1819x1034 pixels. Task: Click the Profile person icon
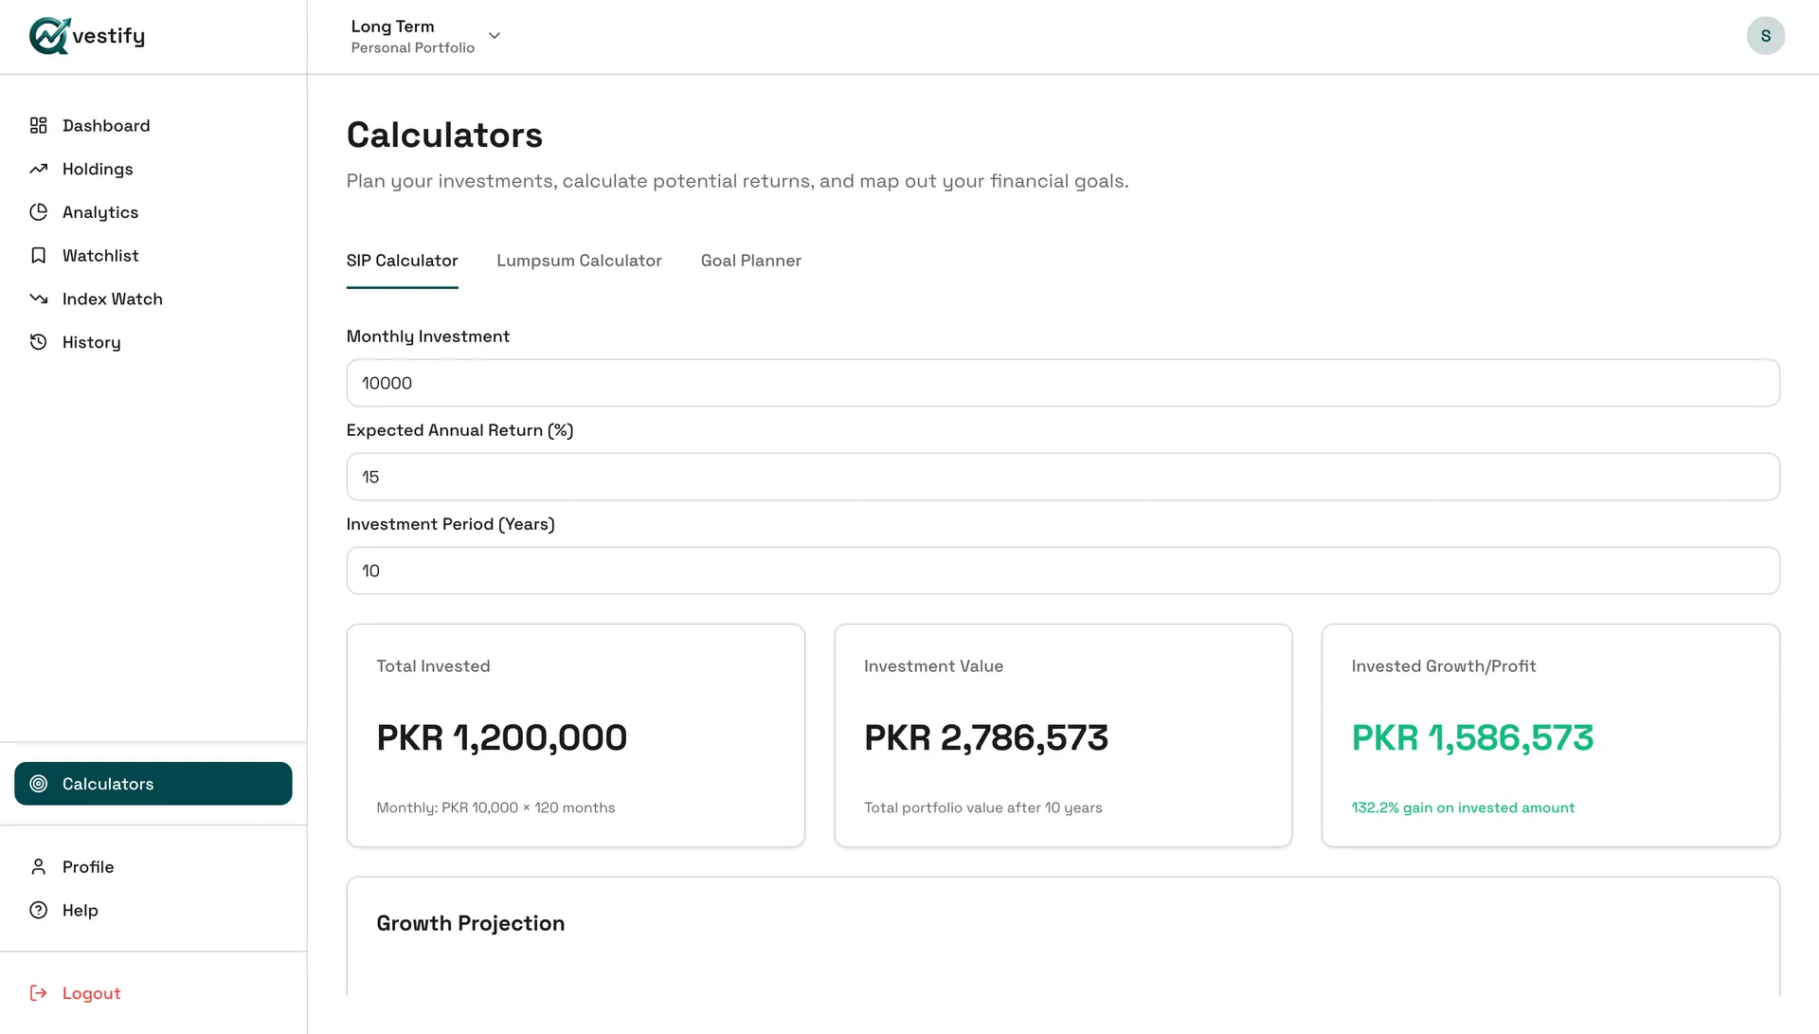click(x=38, y=867)
